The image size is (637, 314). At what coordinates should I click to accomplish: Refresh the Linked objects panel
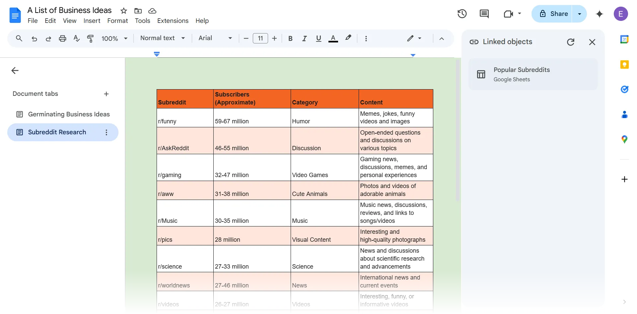tap(571, 42)
